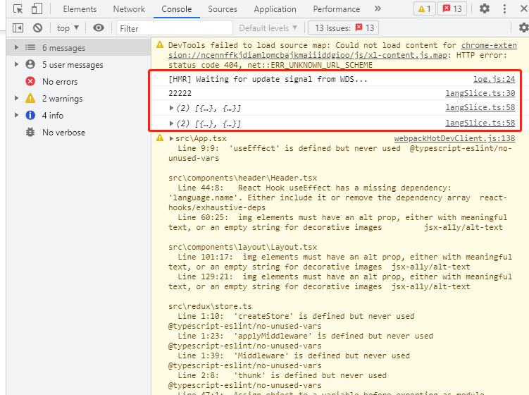The width and height of the screenshot is (529, 395).
Task: Toggle the device toolbar icon
Action: (37, 8)
